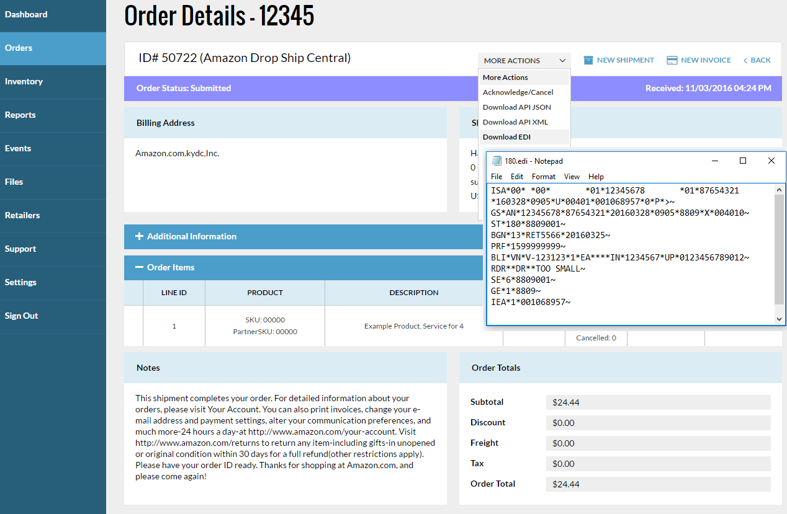Close the Notepad window
Image resolution: width=787 pixels, height=514 pixels.
point(771,161)
